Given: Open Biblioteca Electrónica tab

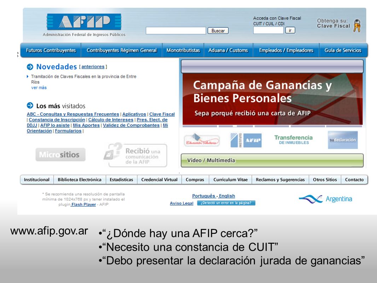Looking at the screenshot, I should point(80,180).
